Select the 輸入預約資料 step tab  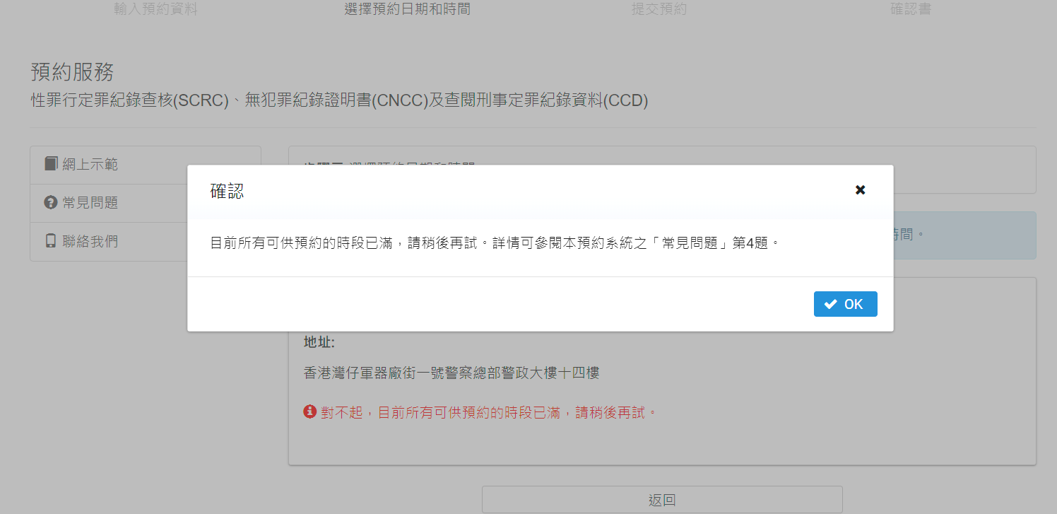155,9
